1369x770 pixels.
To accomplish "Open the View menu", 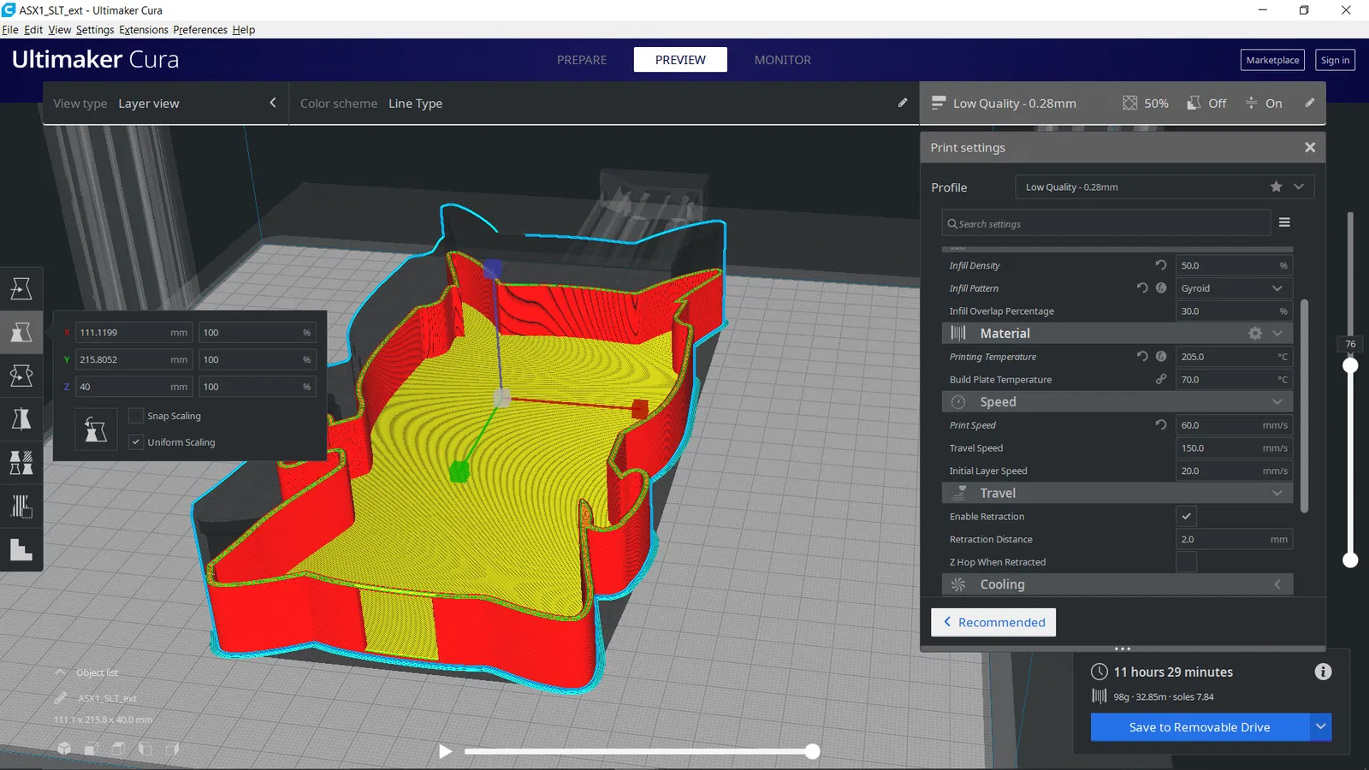I will point(60,30).
